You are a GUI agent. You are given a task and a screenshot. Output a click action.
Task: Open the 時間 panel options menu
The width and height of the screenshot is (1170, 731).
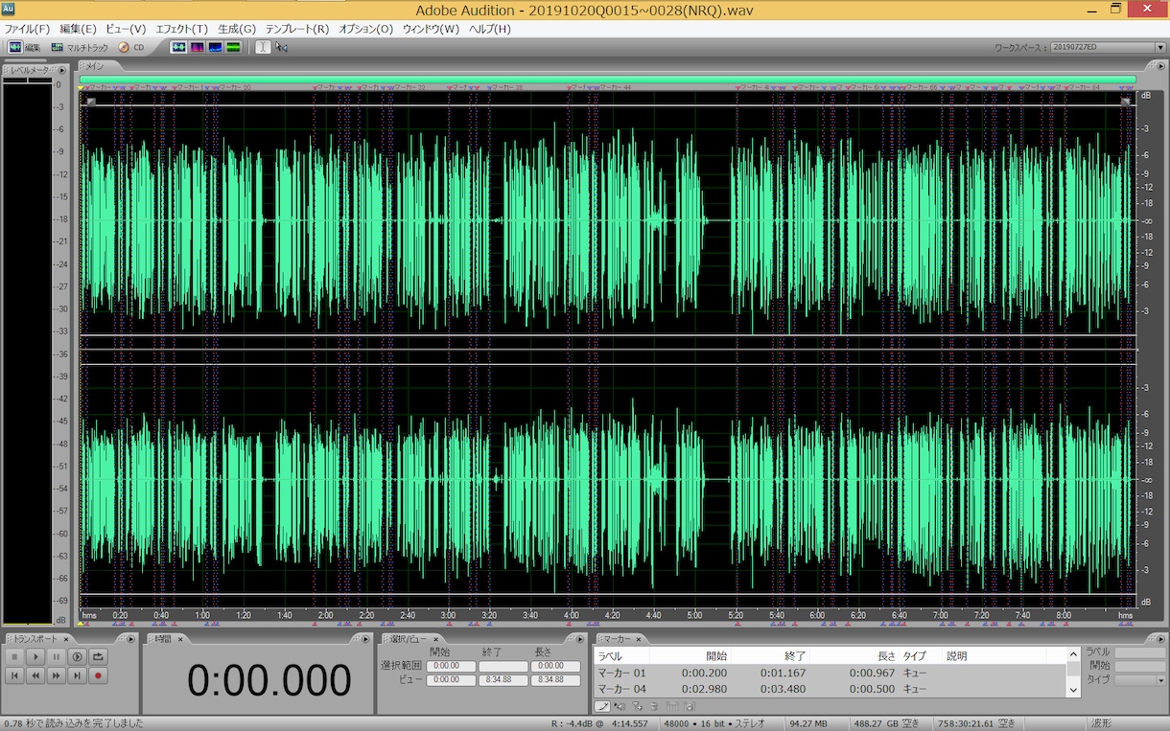pos(363,639)
